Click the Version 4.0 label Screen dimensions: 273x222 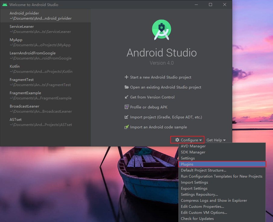162,63
